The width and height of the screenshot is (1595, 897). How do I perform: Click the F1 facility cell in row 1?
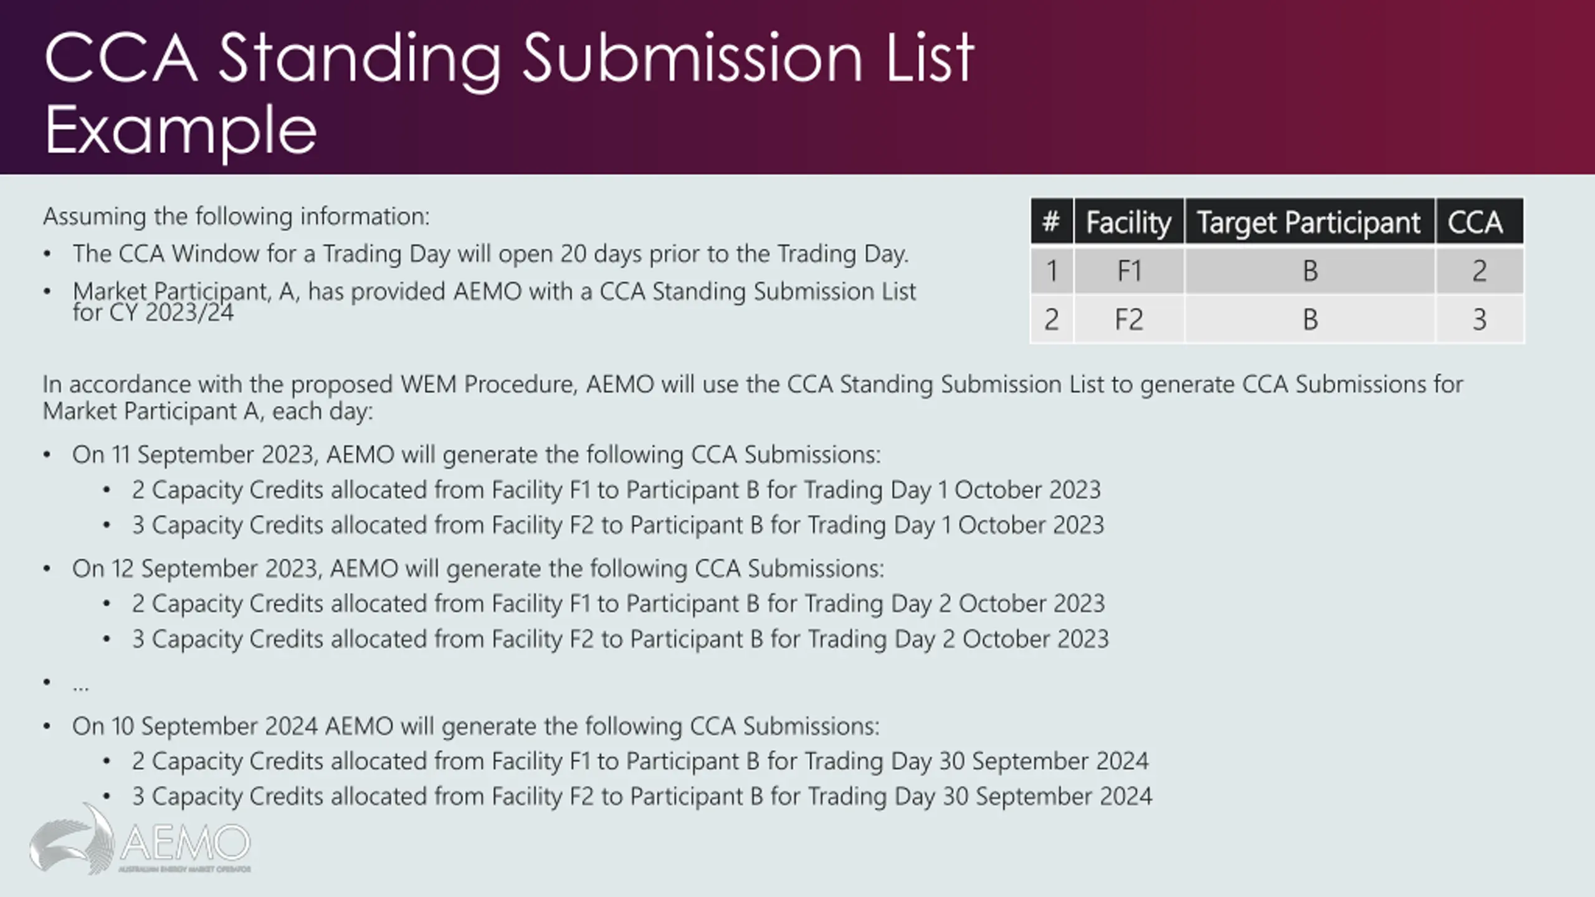[x=1128, y=270]
